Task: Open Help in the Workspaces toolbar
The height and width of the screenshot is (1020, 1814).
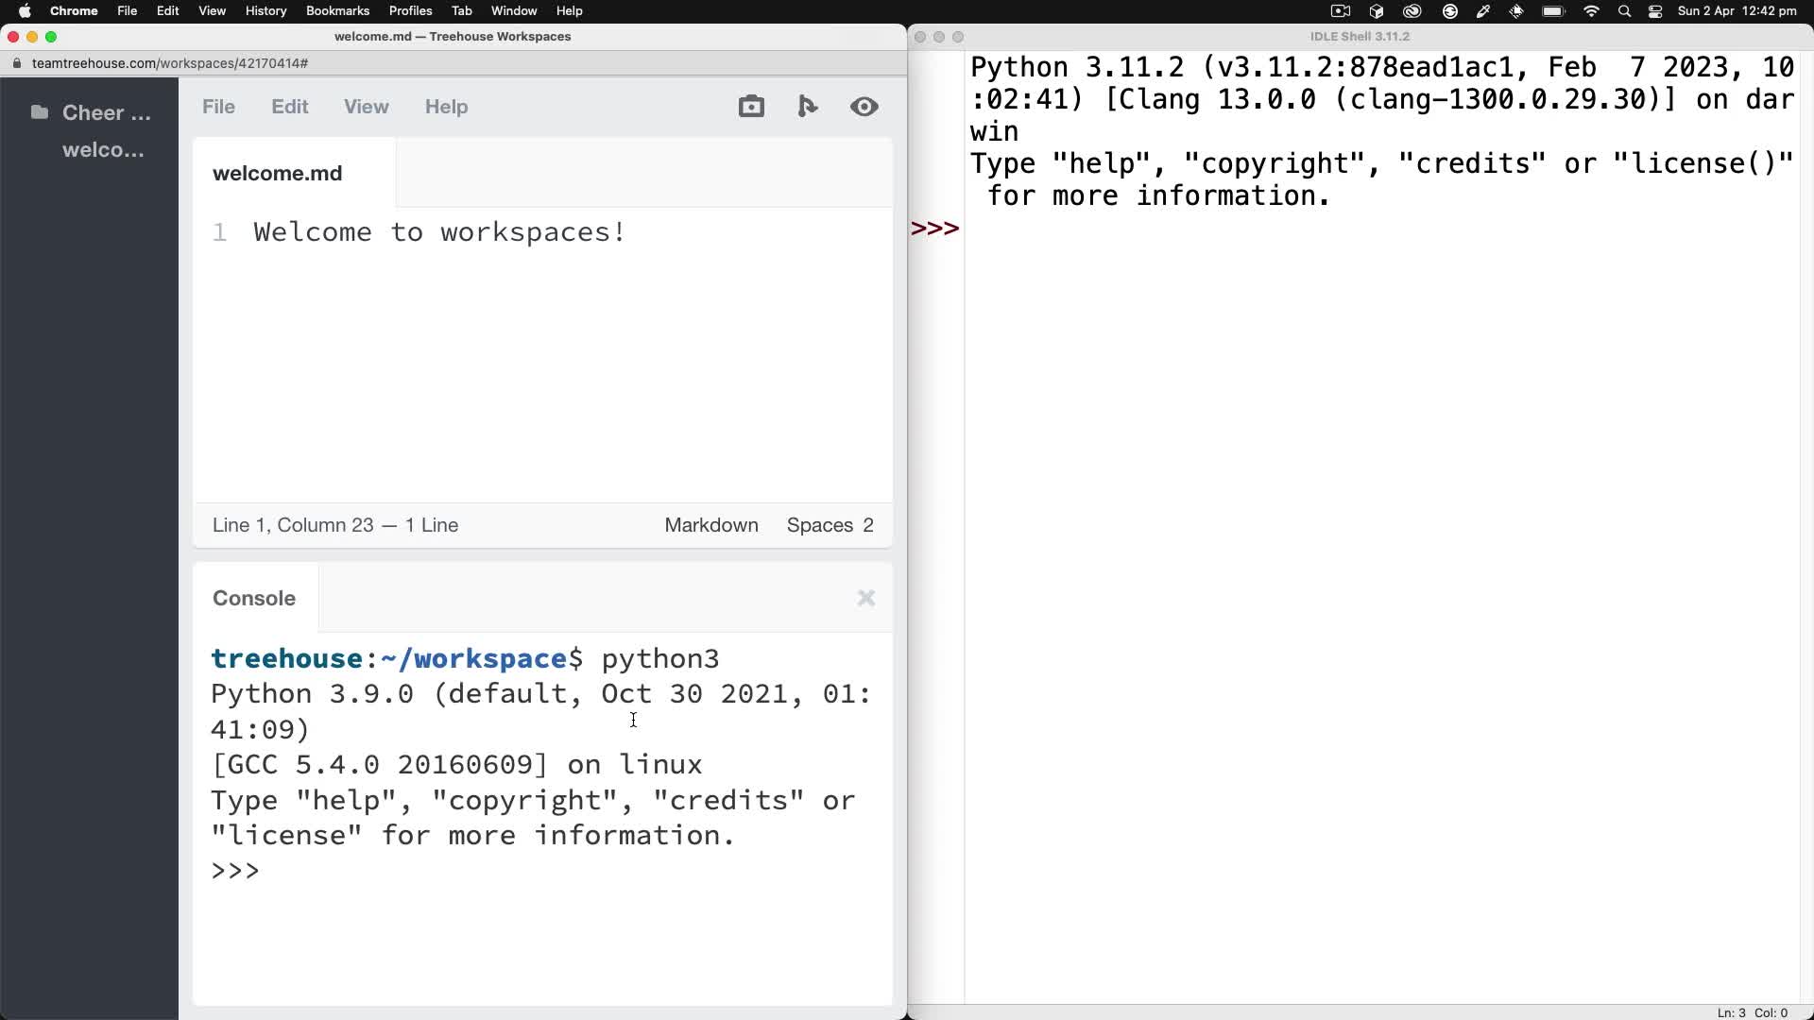Action: point(446,106)
